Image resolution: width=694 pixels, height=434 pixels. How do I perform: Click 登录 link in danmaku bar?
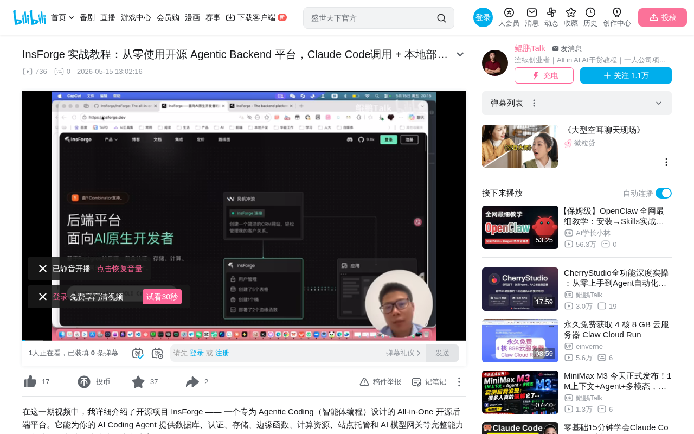coord(197,353)
